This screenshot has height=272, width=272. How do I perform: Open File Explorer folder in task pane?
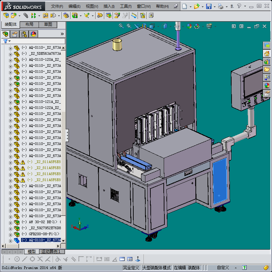click(x=267, y=70)
